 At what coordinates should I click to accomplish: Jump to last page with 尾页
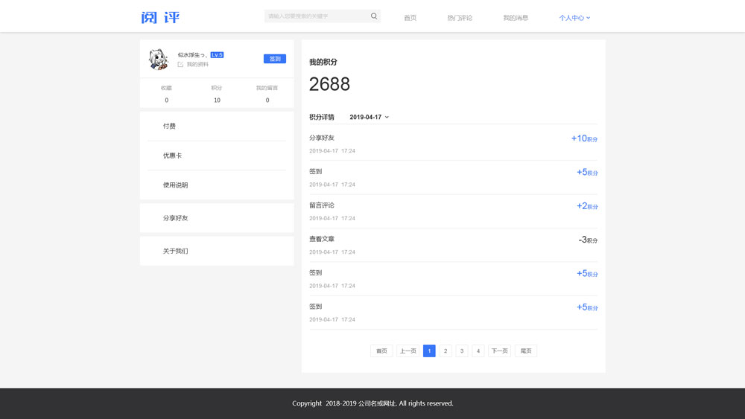tap(526, 351)
